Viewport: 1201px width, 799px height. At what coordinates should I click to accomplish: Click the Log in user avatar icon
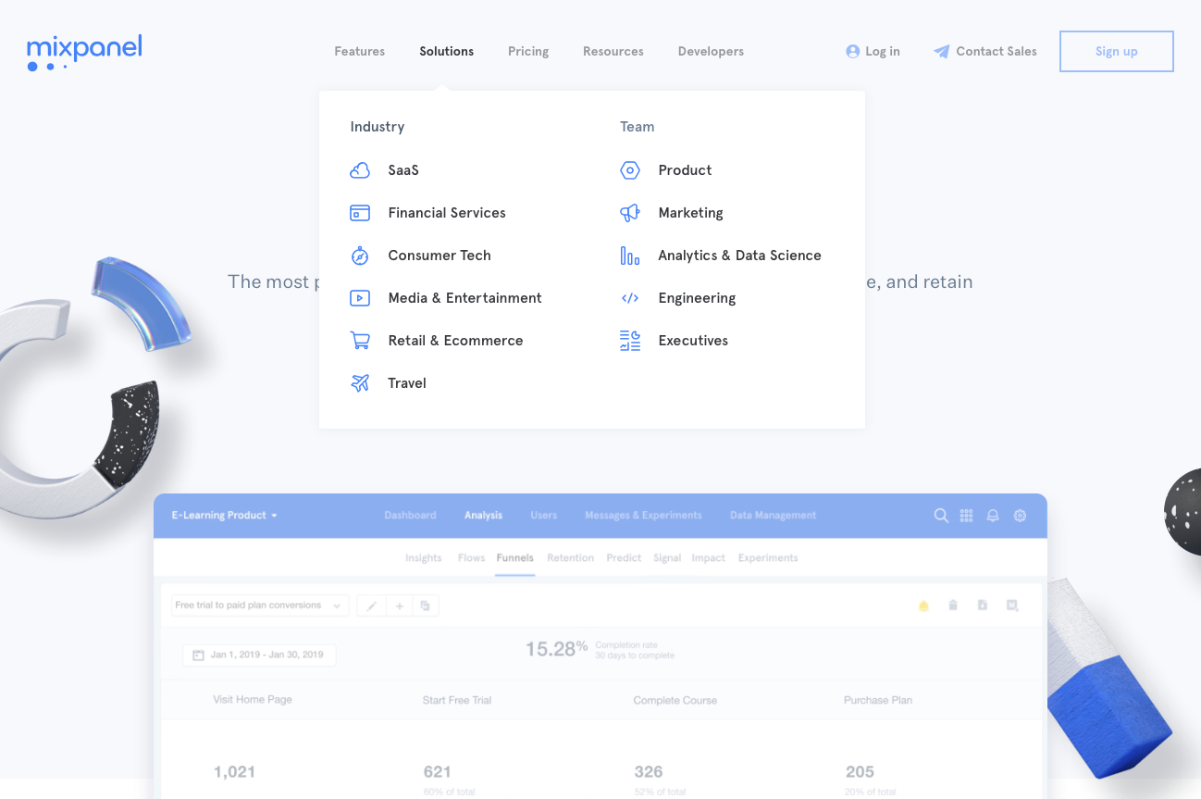tap(853, 52)
